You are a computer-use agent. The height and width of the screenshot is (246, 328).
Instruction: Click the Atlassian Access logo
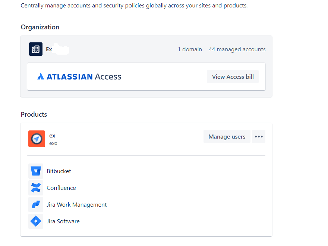pos(79,77)
